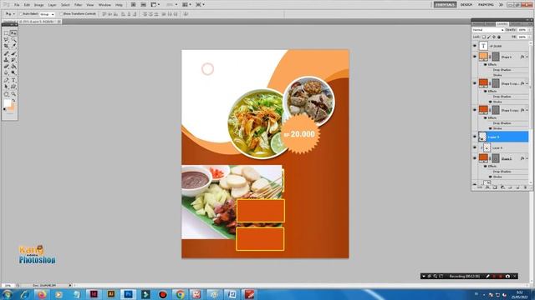Select the Custom Shape tool
The width and height of the screenshot is (535, 300).
(13, 87)
